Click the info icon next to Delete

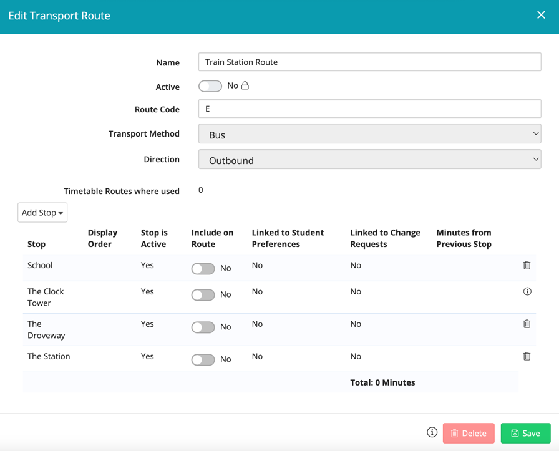(432, 432)
